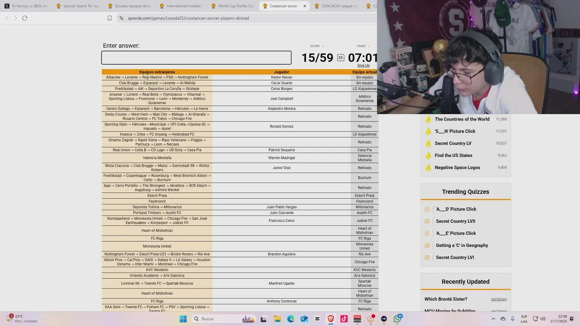Sort by Jugador column header
Viewport: 580px width, 326px height.
(281, 72)
